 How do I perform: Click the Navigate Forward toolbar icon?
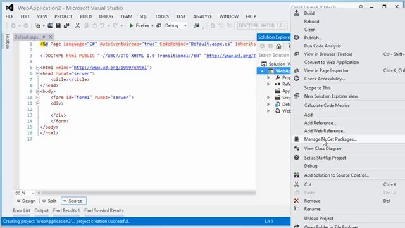click(26, 25)
